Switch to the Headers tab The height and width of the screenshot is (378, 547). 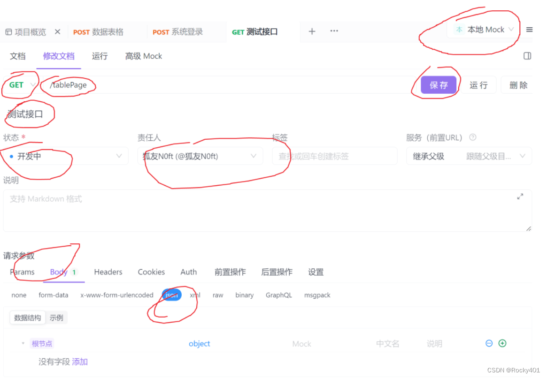pos(108,272)
